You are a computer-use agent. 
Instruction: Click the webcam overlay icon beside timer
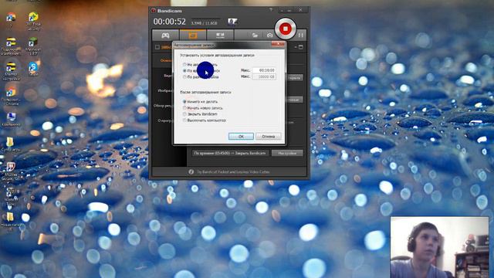(x=232, y=22)
